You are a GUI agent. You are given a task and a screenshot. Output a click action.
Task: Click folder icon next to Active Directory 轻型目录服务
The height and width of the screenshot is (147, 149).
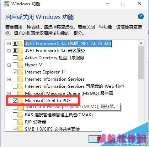pos(21,58)
